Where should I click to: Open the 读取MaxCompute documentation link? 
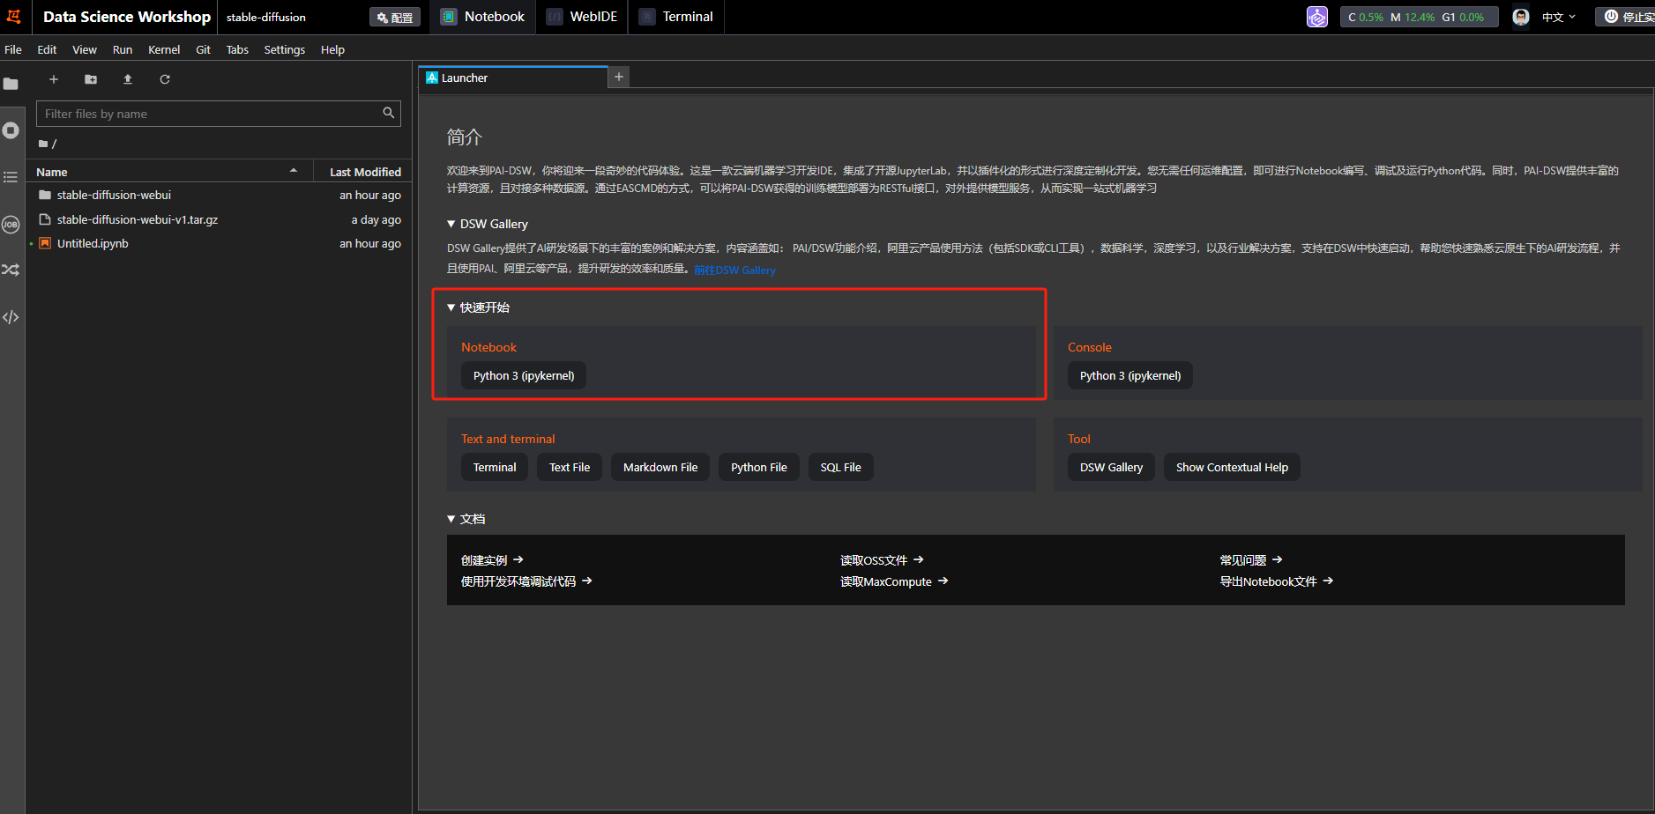pyautogui.click(x=894, y=581)
